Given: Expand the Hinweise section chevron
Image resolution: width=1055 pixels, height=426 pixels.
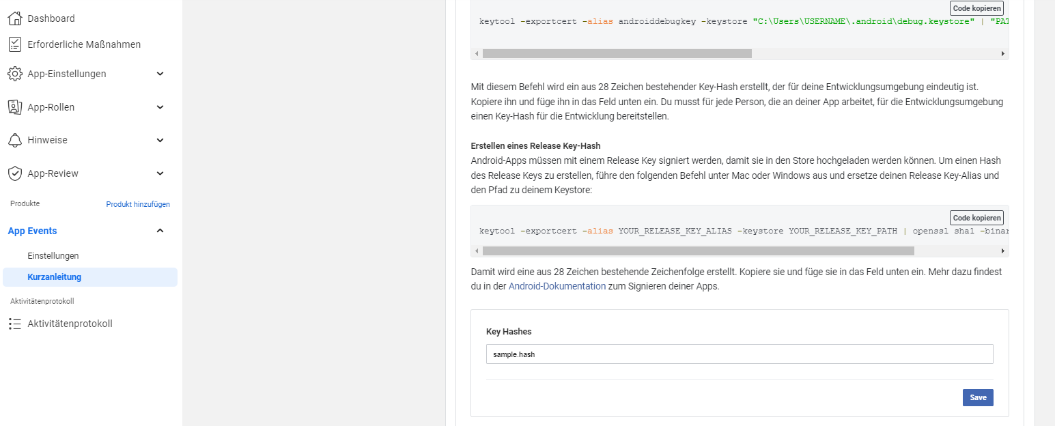Looking at the screenshot, I should (160, 140).
